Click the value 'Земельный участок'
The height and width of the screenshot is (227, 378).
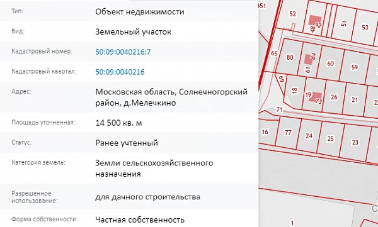point(134,32)
